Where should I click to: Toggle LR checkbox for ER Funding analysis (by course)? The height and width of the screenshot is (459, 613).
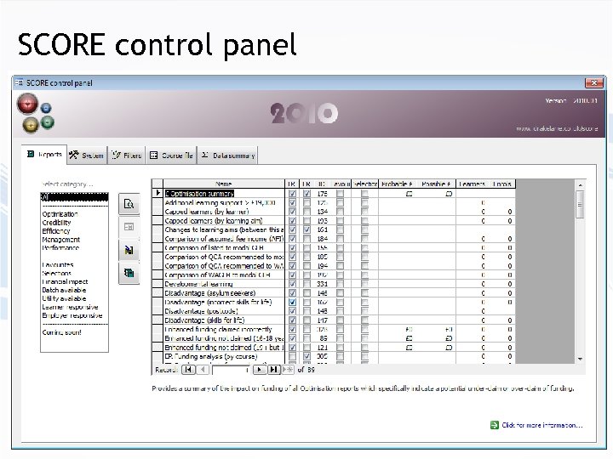(x=292, y=356)
